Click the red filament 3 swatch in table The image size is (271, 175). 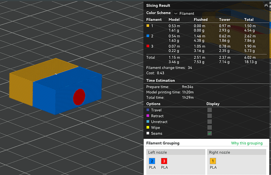tap(148, 46)
